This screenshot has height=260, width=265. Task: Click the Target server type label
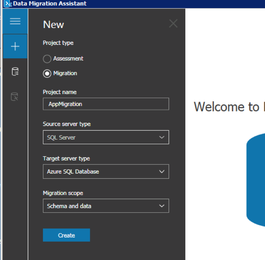[x=66, y=158]
